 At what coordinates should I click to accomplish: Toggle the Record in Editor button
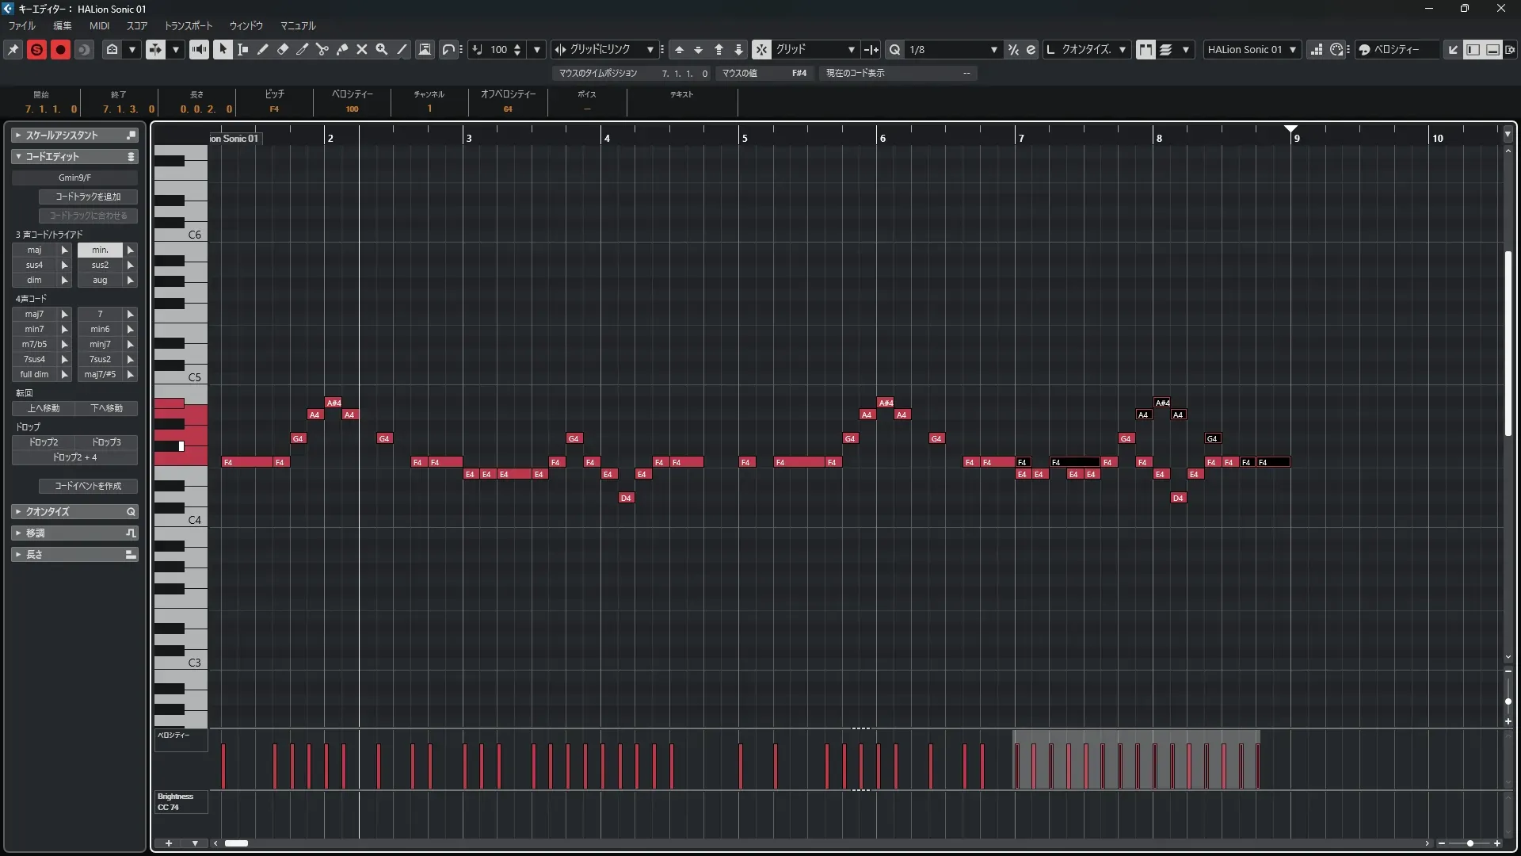(x=60, y=49)
